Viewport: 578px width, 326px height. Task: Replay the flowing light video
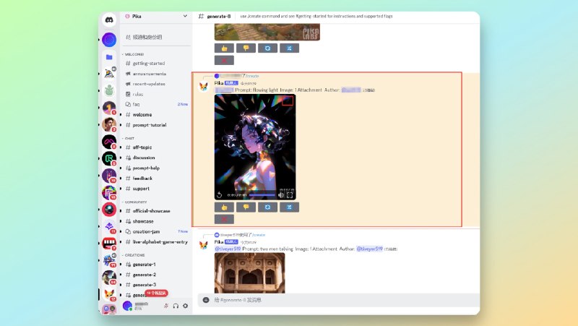tap(220, 194)
